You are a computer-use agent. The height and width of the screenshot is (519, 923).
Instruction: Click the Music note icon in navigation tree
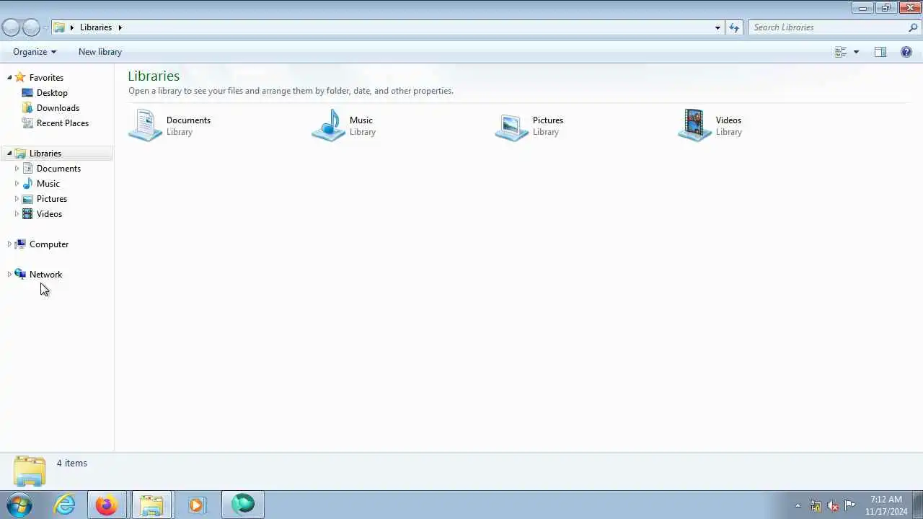(27, 183)
